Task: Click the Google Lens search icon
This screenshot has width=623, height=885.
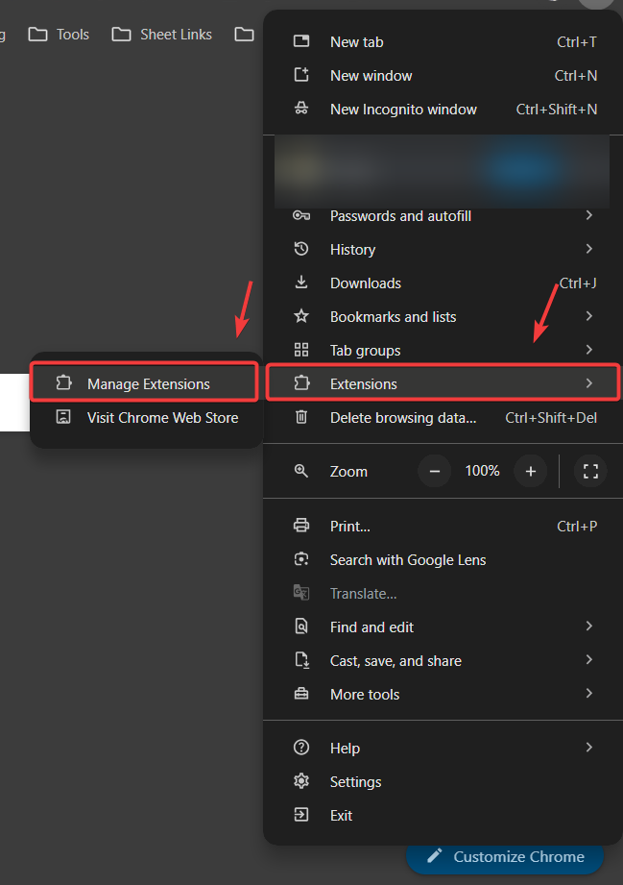Action: [x=301, y=559]
